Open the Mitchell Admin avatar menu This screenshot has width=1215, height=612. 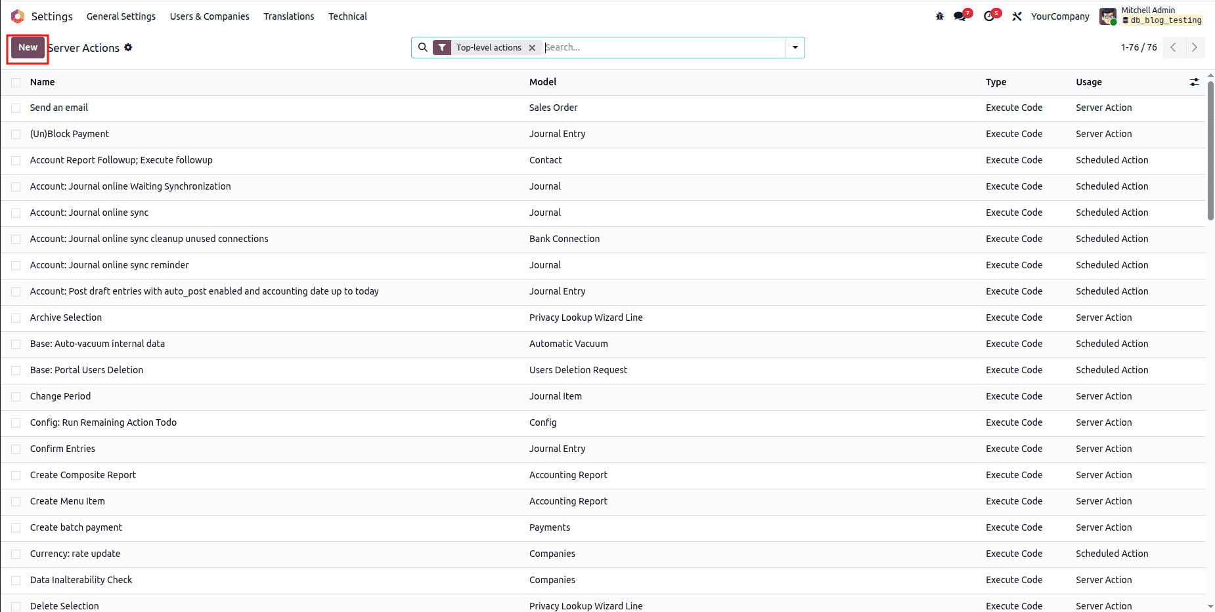tap(1109, 16)
